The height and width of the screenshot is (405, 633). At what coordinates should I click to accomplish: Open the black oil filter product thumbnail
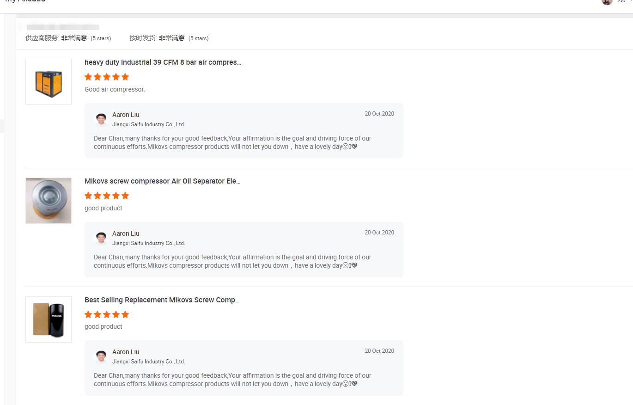click(49, 319)
